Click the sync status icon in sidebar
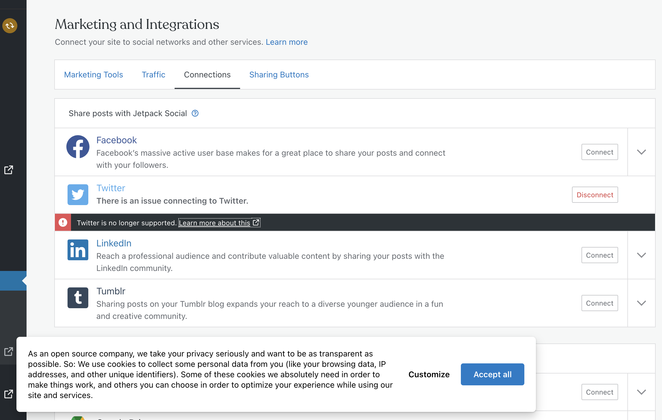This screenshot has height=420, width=662. (10, 26)
